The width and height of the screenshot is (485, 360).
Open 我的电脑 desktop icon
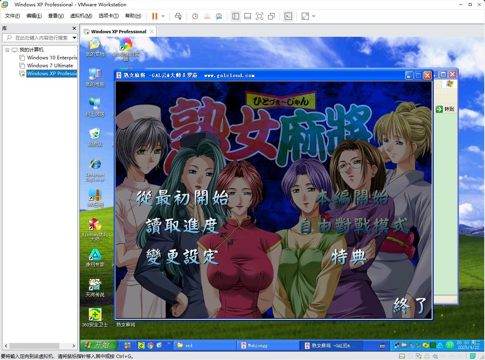95,77
